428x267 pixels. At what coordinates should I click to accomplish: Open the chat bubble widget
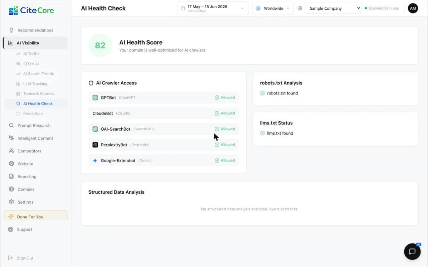(412, 252)
